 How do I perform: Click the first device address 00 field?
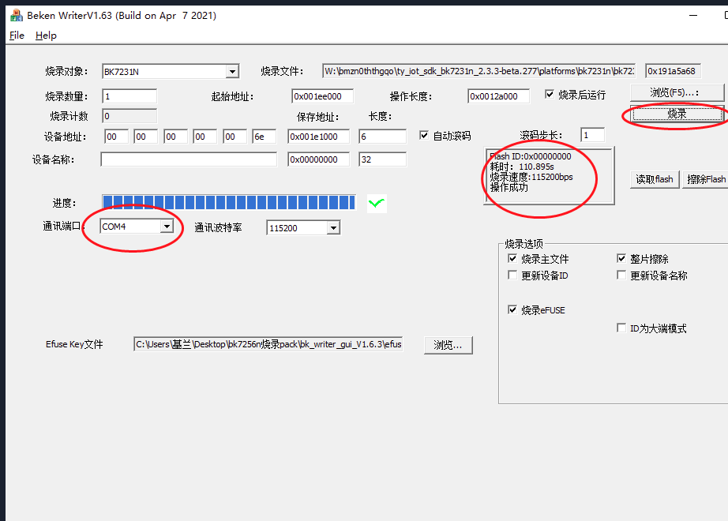coord(116,137)
